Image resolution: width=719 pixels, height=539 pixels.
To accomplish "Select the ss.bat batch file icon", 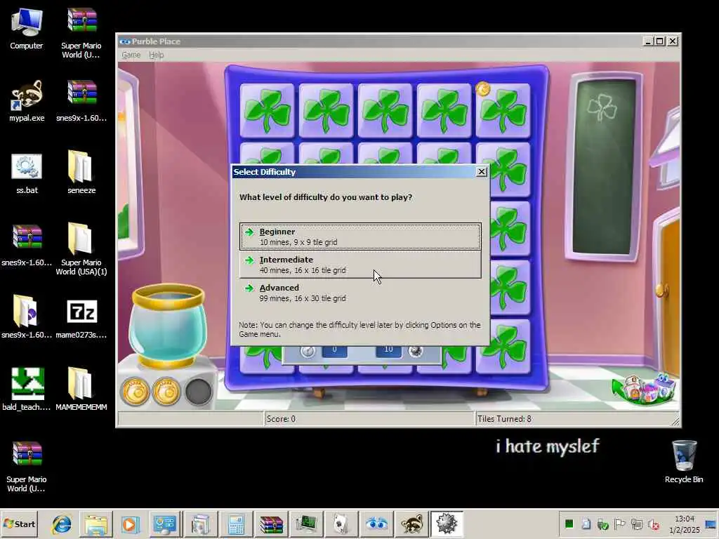I will pyautogui.click(x=27, y=173).
